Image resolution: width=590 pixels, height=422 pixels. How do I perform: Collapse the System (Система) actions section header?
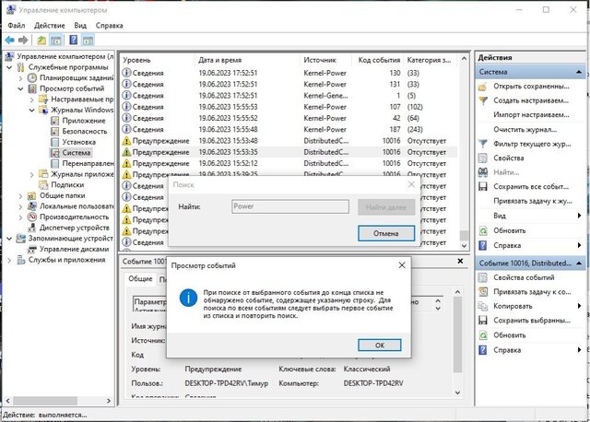(583, 71)
